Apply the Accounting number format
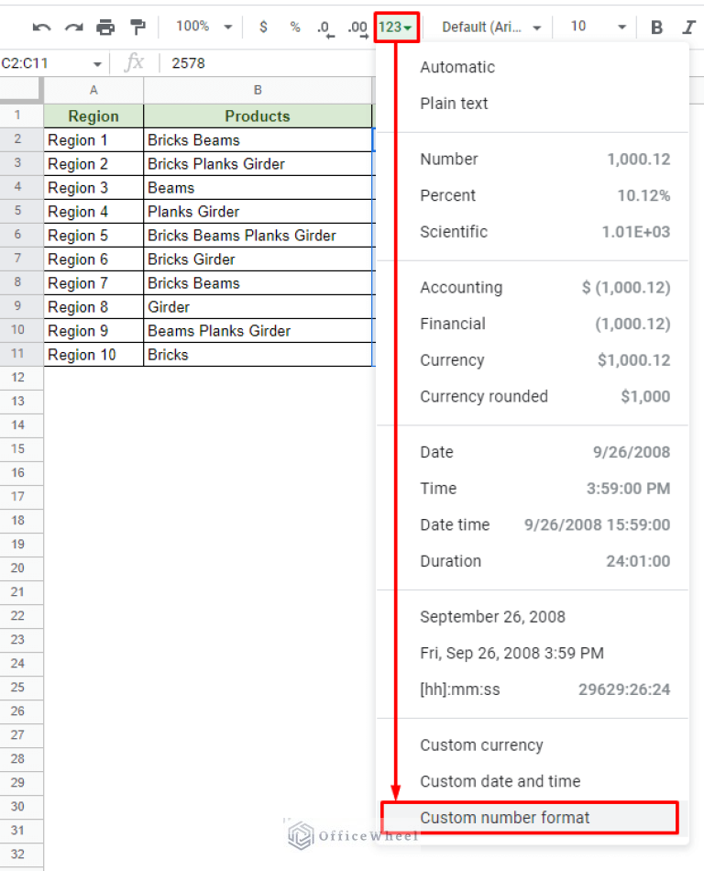This screenshot has height=871, width=704. tap(461, 287)
